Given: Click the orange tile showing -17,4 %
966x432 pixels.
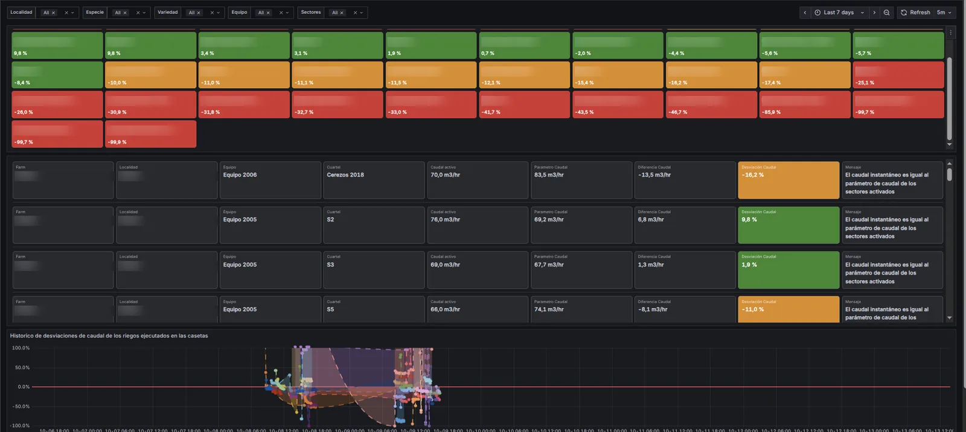Looking at the screenshot, I should click(805, 75).
